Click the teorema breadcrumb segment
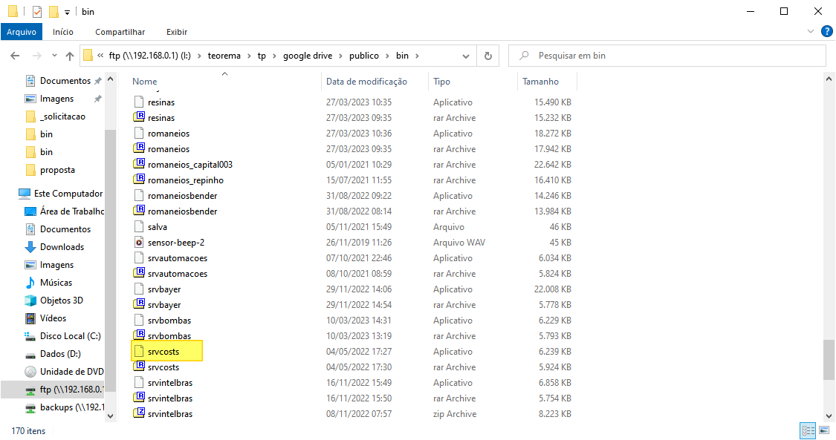Viewport: 836px width, 440px height. 224,56
